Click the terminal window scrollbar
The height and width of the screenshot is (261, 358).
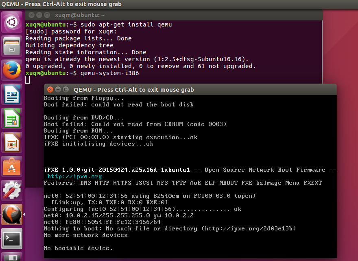[322, 52]
